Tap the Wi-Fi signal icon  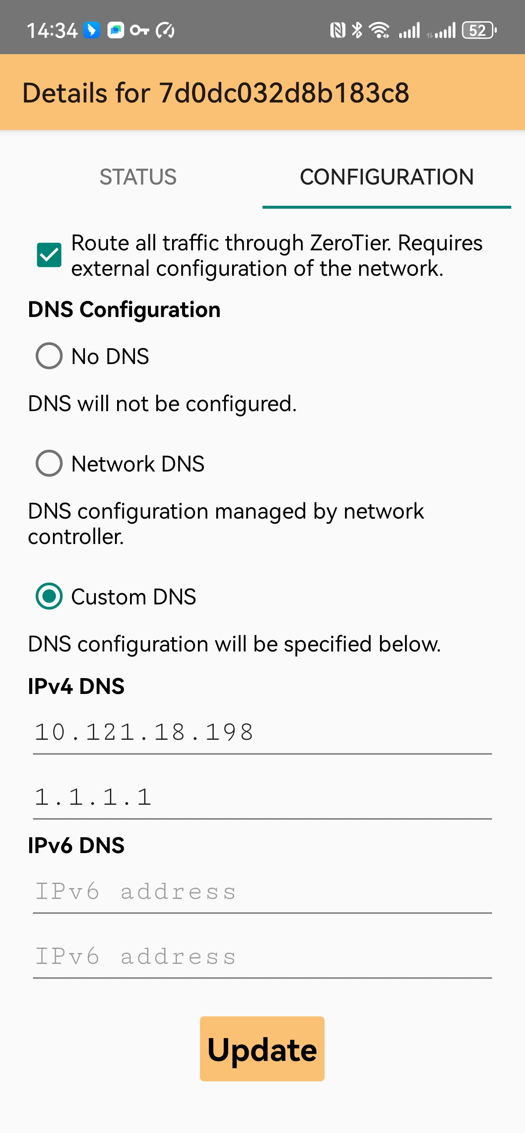click(x=379, y=30)
